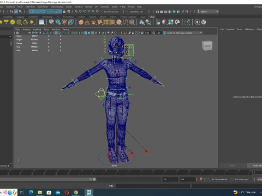Click the viewport exposure value field 0.00
262x196 pixels.
[147, 33]
